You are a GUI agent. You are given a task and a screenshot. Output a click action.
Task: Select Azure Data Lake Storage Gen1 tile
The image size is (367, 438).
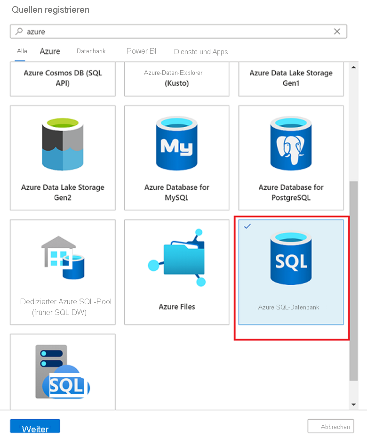[x=291, y=79]
